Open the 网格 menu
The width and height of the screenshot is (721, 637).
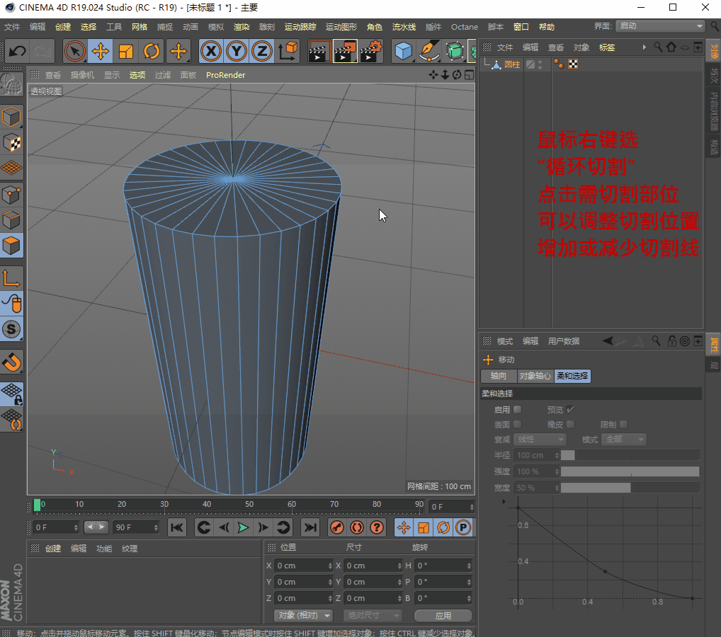140,27
